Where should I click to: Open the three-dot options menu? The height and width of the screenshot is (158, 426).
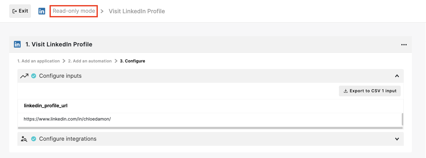tap(404, 45)
